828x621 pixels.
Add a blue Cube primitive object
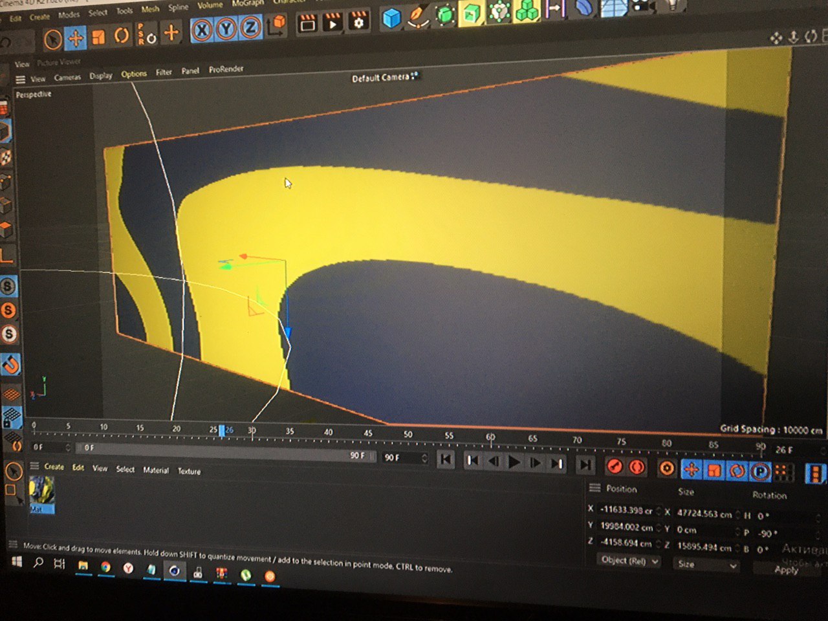pos(391,18)
